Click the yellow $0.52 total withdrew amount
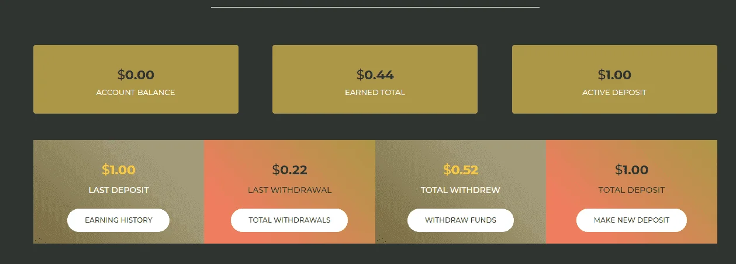Image resolution: width=736 pixels, height=264 pixels. click(461, 170)
